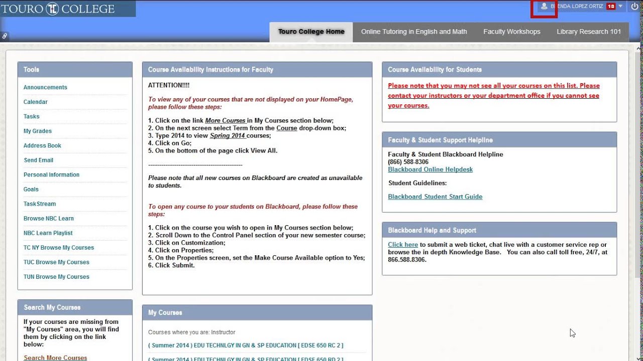Click TUN Browse My Courses
Image resolution: width=643 pixels, height=361 pixels.
pyautogui.click(x=56, y=276)
